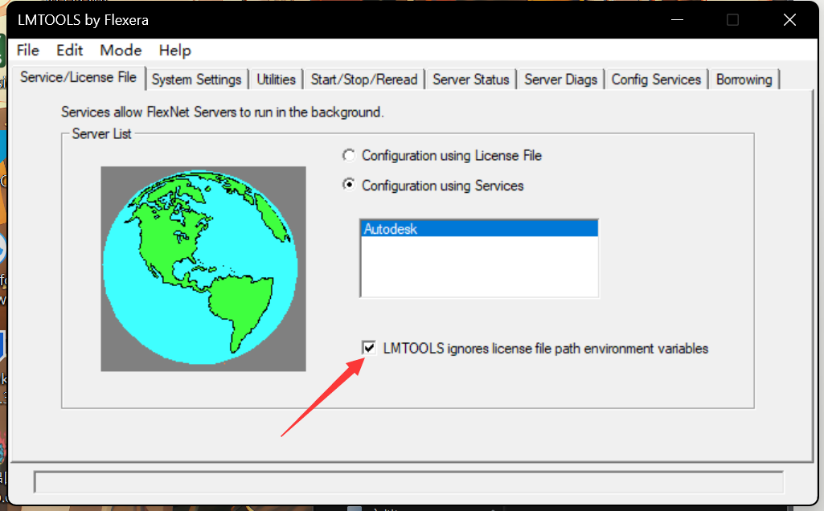This screenshot has width=824, height=511.
Task: Toggle LMTOOLS ignores license file path checkbox
Action: coord(369,348)
